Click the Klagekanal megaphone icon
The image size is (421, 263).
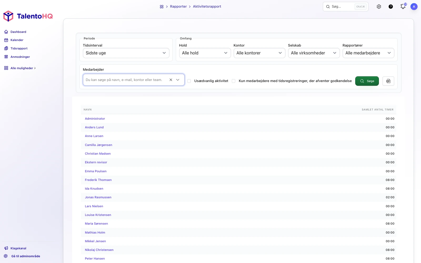tap(6, 248)
